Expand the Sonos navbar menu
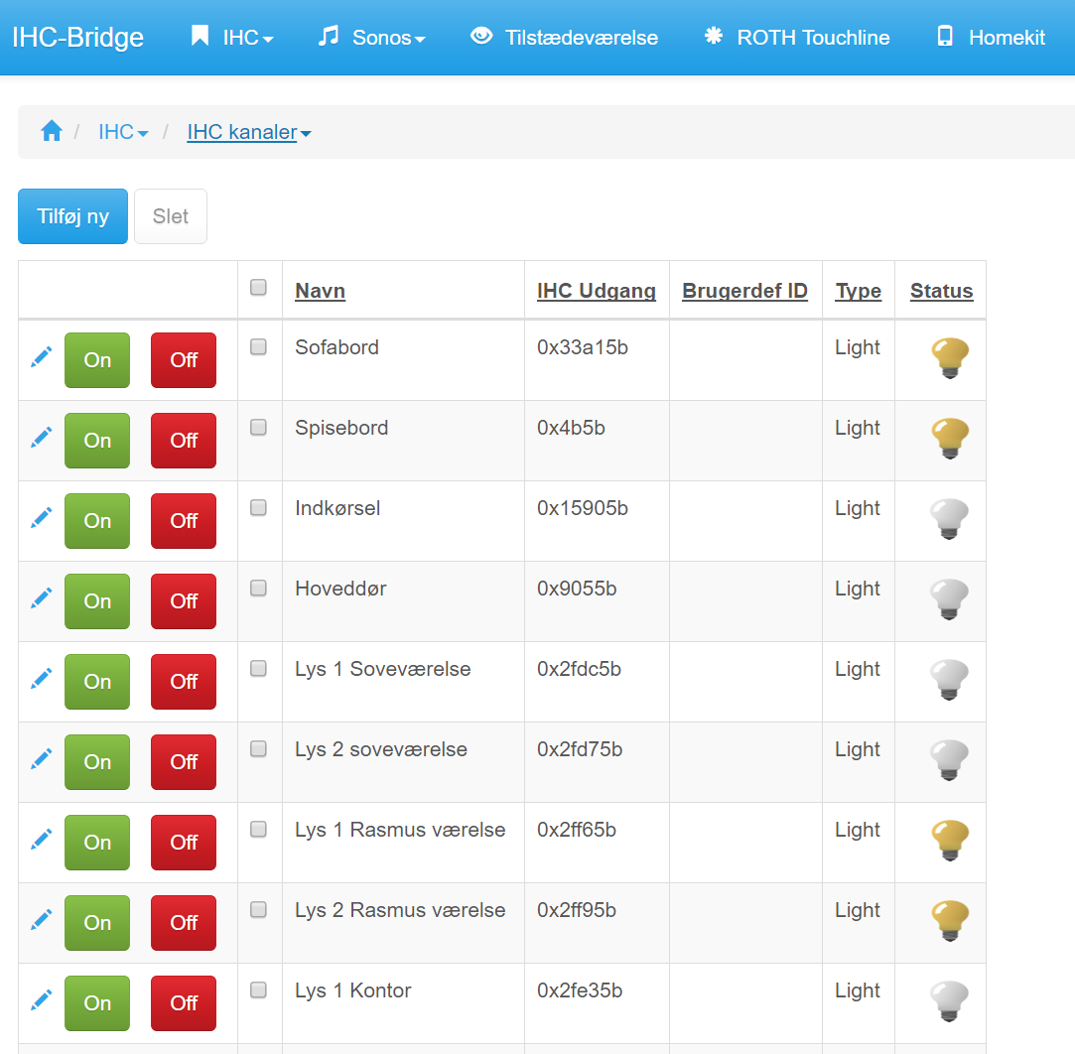 371,38
